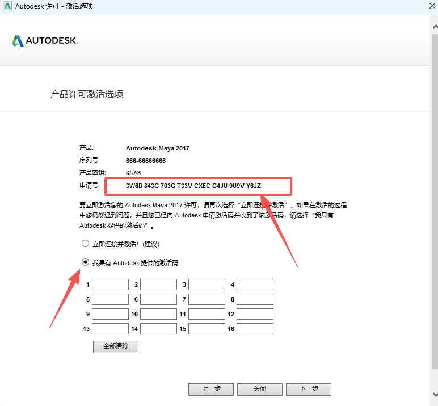Viewport: 438px width, 406px height.
Task: Click activation code field 7
Action: click(207, 299)
